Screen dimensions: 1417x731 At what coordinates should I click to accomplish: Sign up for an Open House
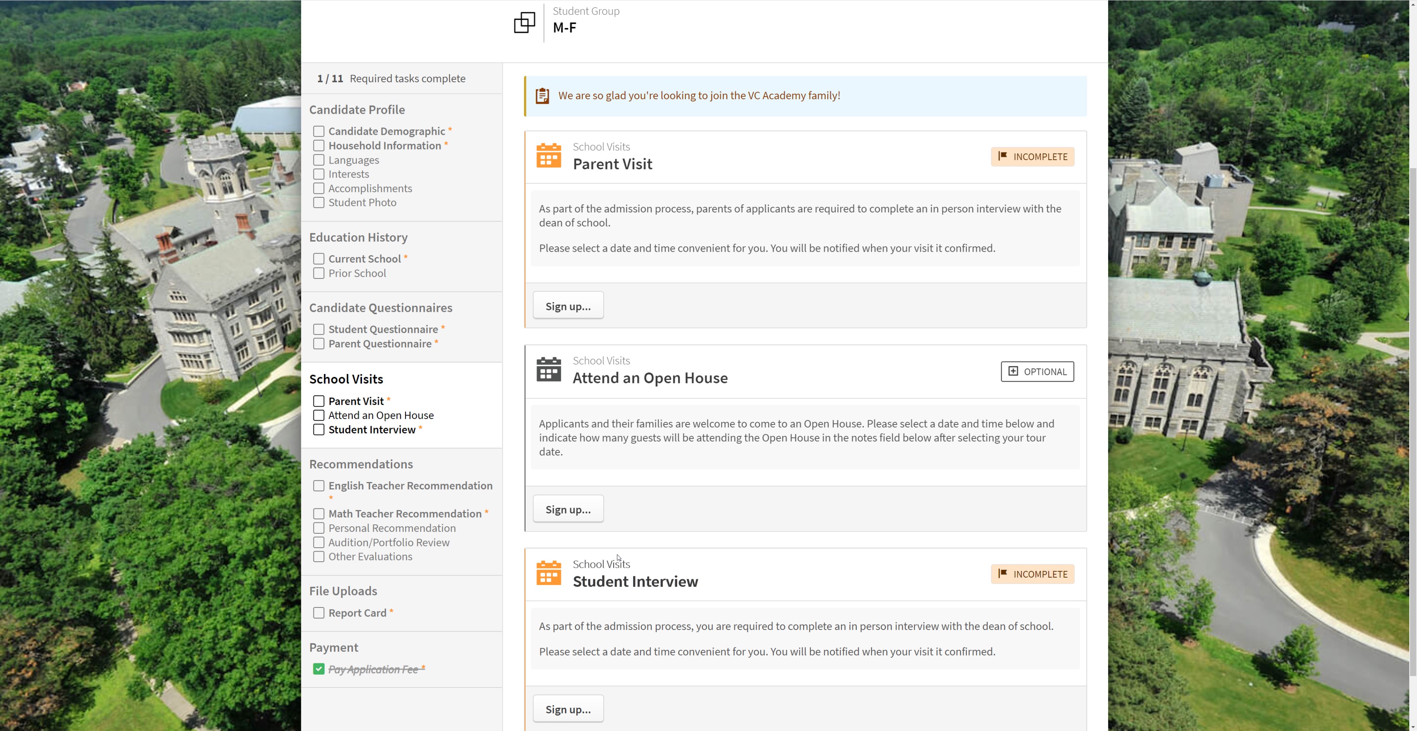point(567,509)
